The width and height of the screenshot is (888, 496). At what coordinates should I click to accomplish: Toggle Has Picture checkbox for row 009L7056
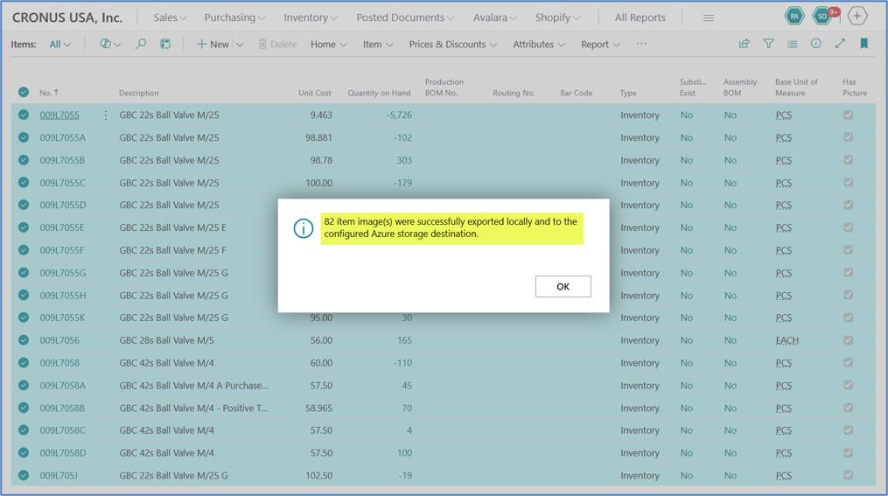pyautogui.click(x=848, y=339)
